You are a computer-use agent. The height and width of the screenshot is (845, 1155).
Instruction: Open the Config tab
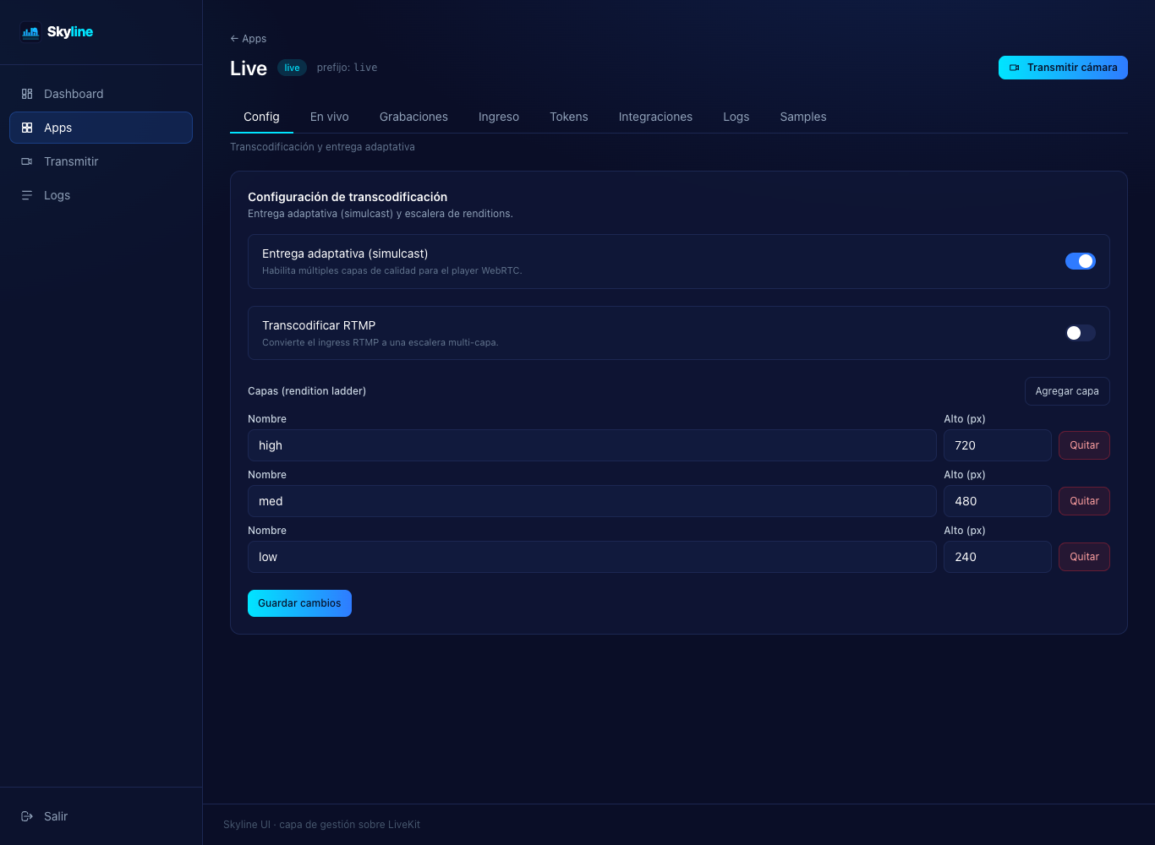click(261, 117)
